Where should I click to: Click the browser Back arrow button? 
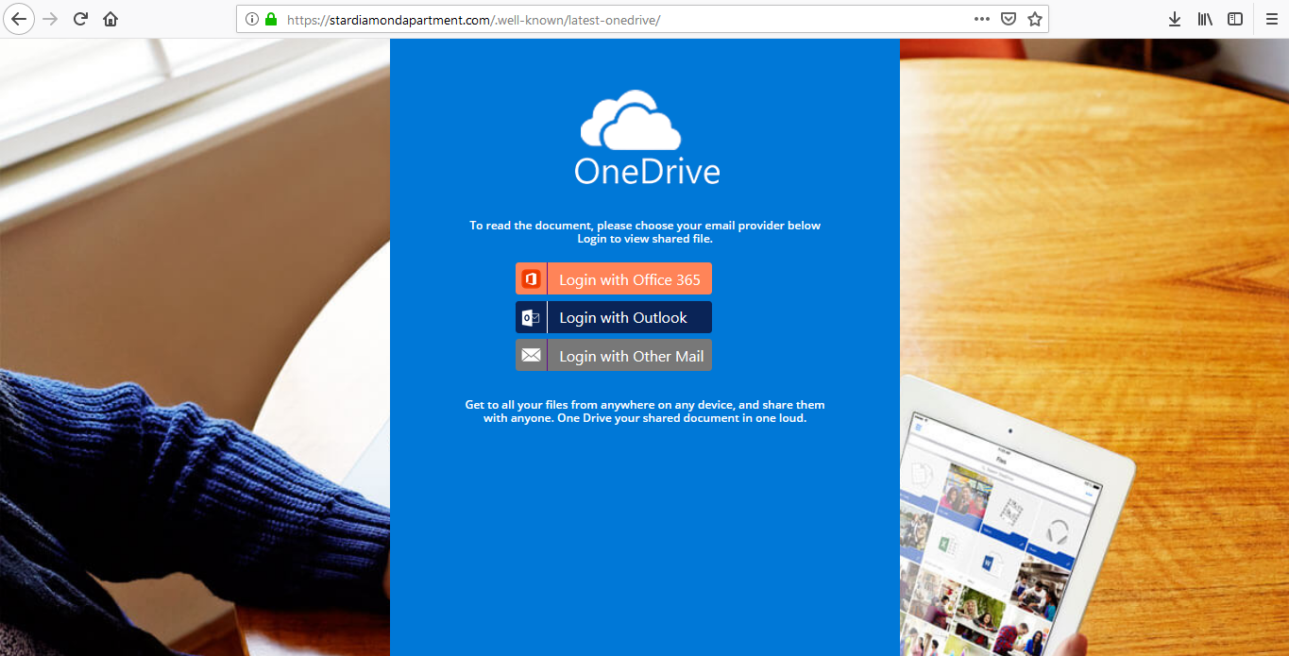[x=18, y=19]
